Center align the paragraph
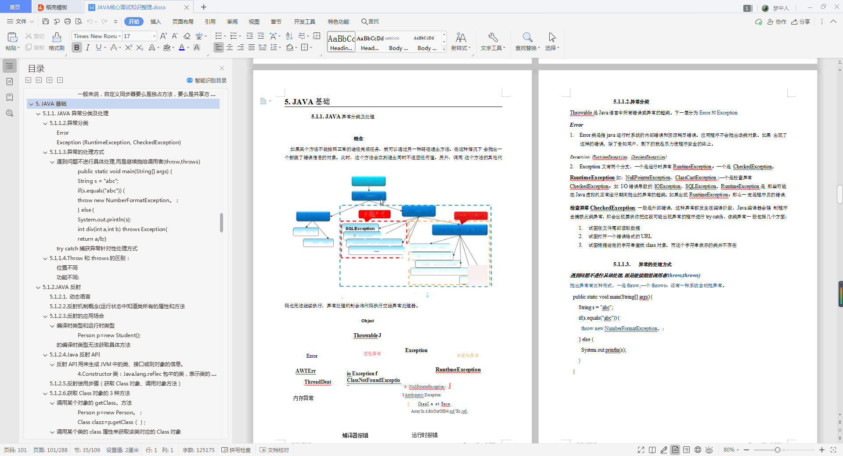 (230, 47)
